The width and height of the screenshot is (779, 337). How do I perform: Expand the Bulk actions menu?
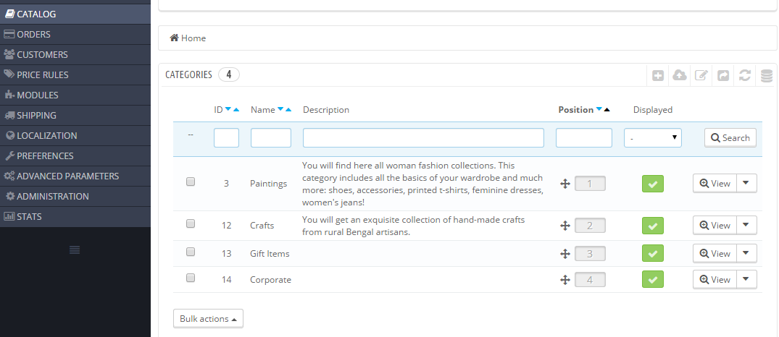208,319
